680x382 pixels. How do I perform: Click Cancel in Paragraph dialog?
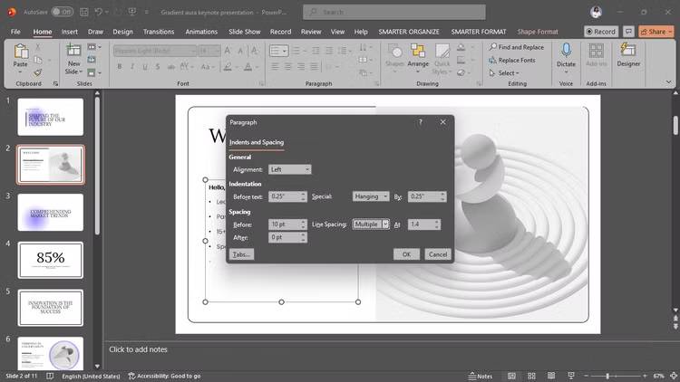[x=438, y=254]
